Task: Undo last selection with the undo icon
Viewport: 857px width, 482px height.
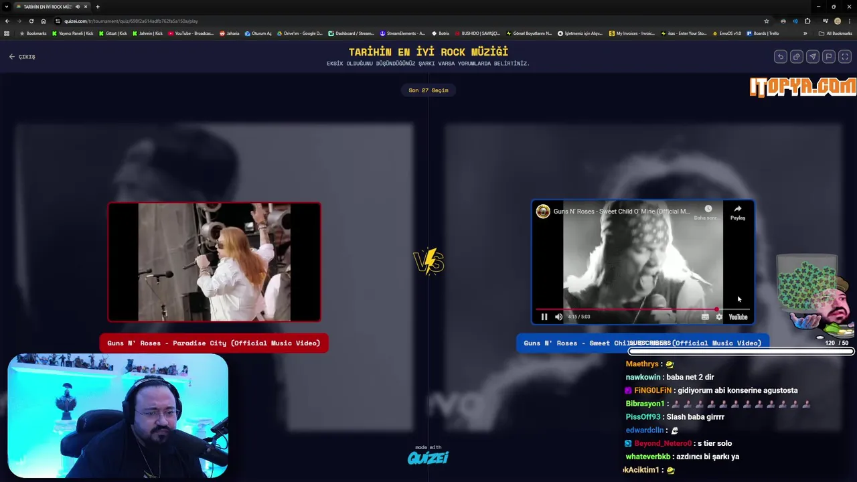Action: coord(780,57)
